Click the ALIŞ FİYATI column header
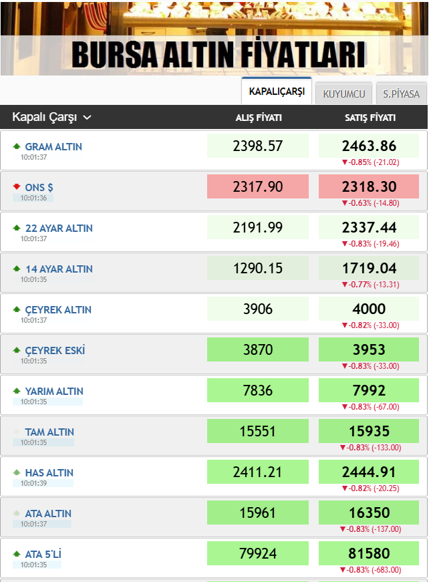The image size is (431, 582). click(259, 118)
